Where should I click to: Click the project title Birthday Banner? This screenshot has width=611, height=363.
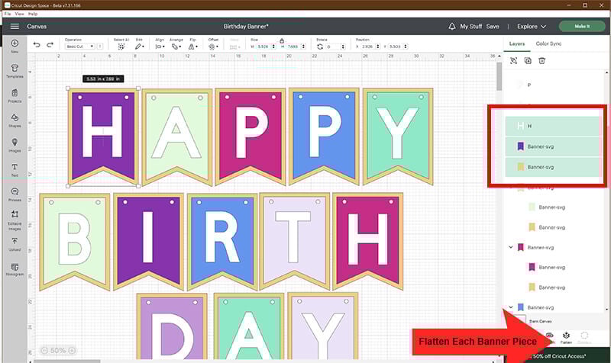coord(245,27)
